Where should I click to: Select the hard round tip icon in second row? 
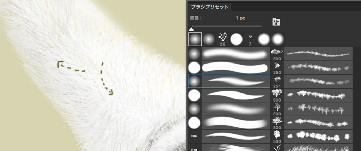[x=195, y=68]
